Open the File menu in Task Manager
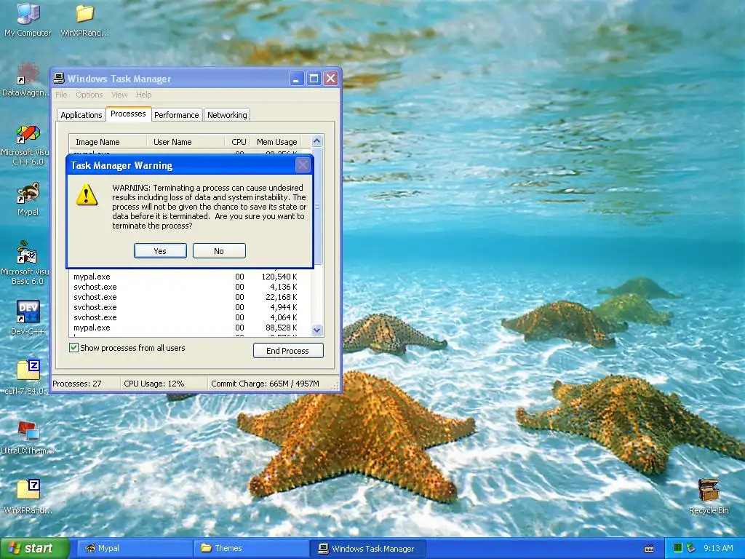The width and height of the screenshot is (745, 559). (x=61, y=95)
